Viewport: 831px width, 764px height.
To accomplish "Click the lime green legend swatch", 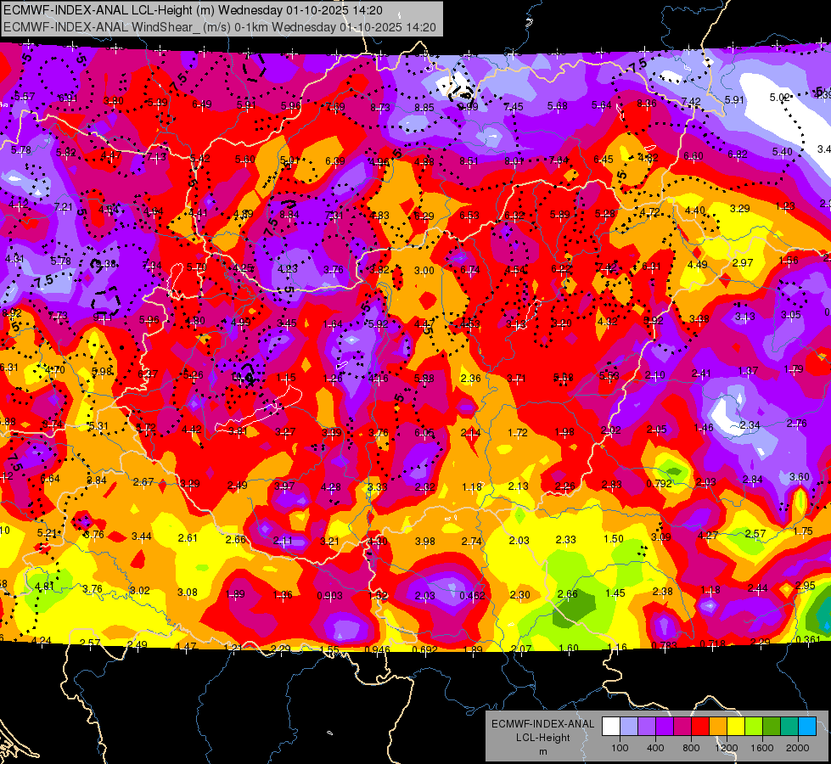I will click(754, 727).
